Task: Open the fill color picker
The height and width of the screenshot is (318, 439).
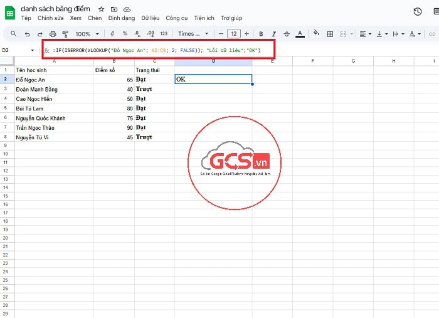Action: click(316, 34)
